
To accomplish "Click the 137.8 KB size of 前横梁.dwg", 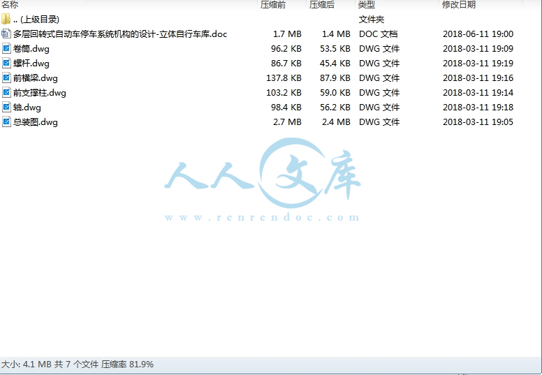I will click(x=284, y=78).
